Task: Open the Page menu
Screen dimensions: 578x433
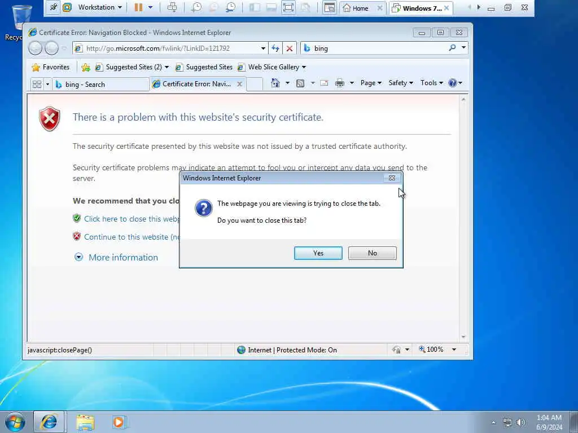Action: (x=371, y=83)
